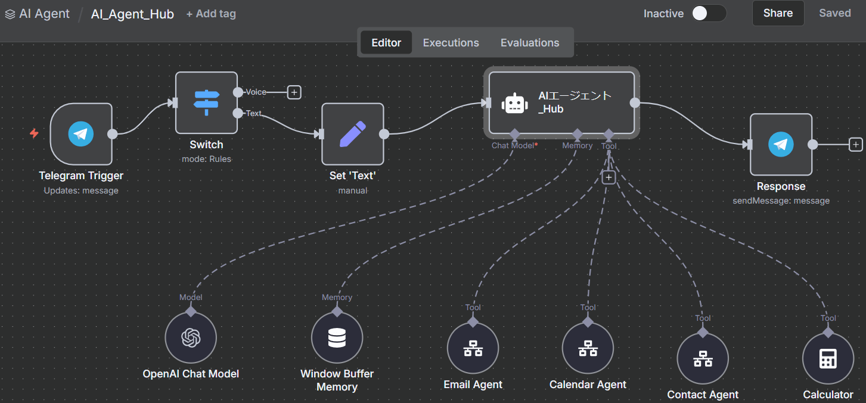Viewport: 866px width, 403px height.
Task: Add a tool via the plus under Tool
Action: click(x=608, y=177)
